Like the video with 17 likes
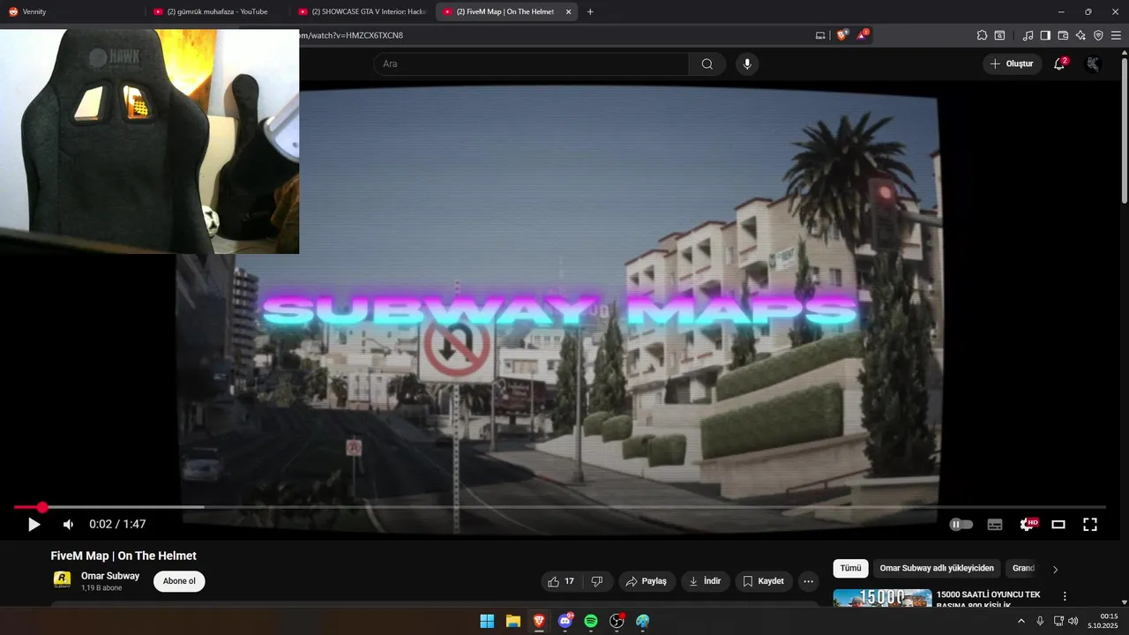The width and height of the screenshot is (1129, 635). tap(561, 581)
